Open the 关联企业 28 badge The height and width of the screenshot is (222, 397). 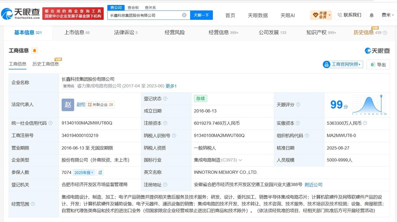[100, 105]
